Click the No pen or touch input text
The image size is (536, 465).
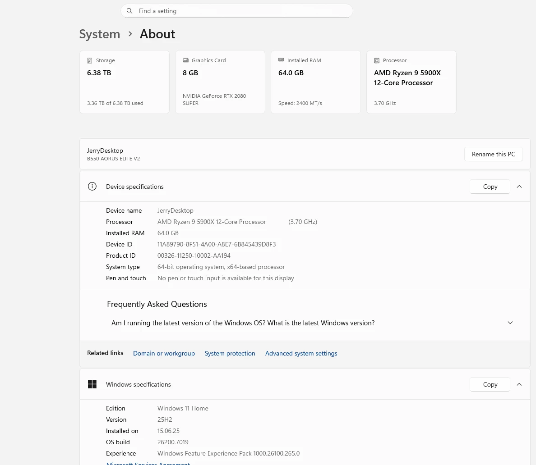(x=226, y=278)
